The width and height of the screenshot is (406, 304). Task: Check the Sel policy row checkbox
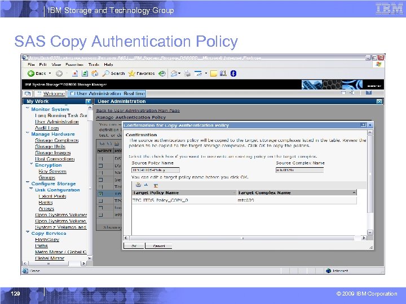pyautogui.click(x=100, y=180)
